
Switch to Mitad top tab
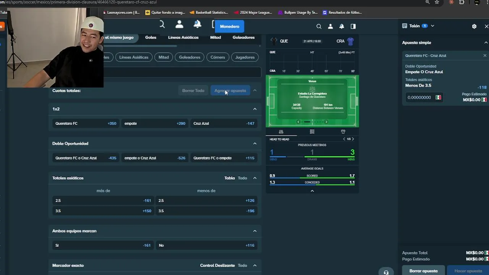click(x=215, y=37)
